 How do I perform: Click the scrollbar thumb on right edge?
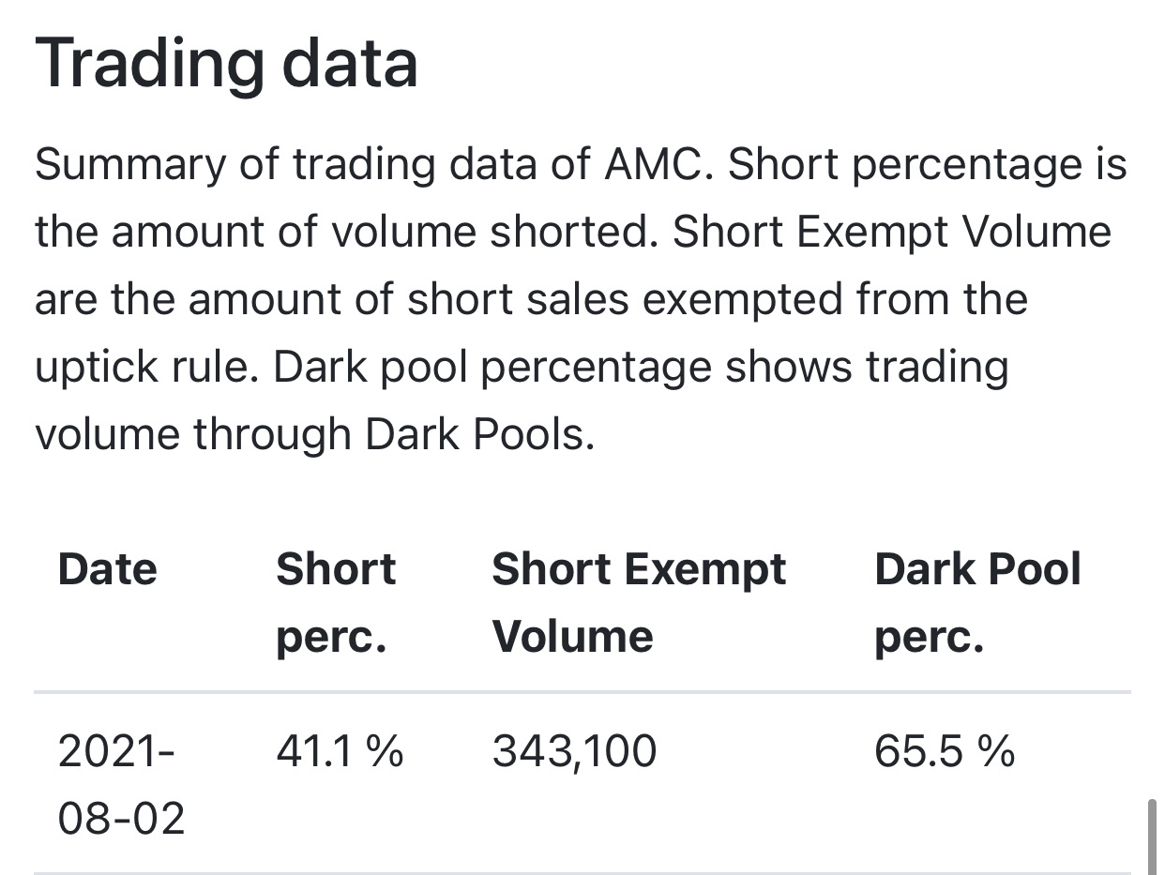point(1152,835)
